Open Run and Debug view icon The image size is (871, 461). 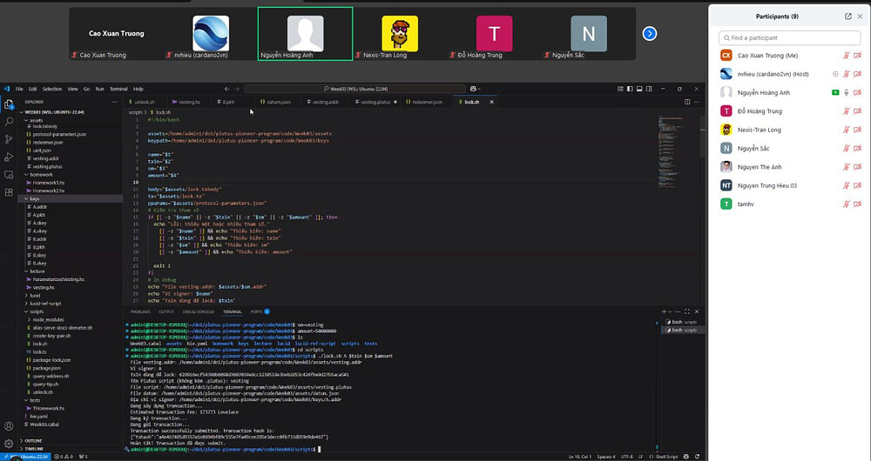(9, 157)
